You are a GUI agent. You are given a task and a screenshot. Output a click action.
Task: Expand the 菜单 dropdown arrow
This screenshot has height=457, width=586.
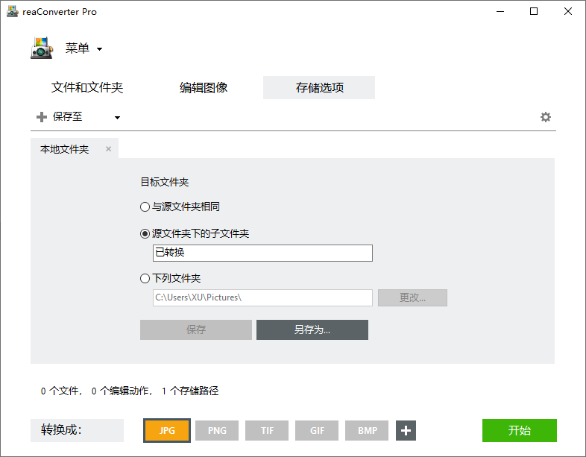pyautogui.click(x=99, y=50)
